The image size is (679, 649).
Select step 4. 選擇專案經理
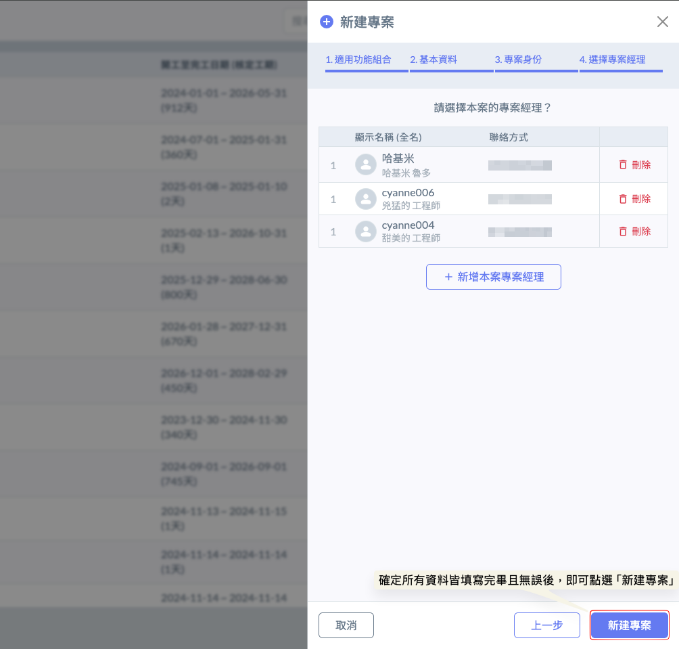click(x=612, y=60)
